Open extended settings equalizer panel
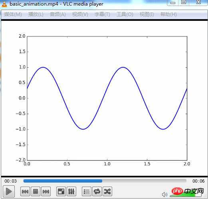Screen dimensions: 208x199 click(71, 191)
